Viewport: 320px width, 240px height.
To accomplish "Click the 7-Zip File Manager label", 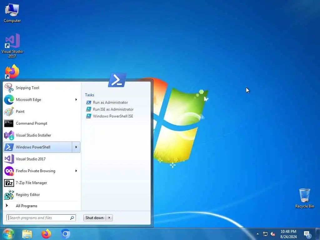I will (x=32, y=182).
